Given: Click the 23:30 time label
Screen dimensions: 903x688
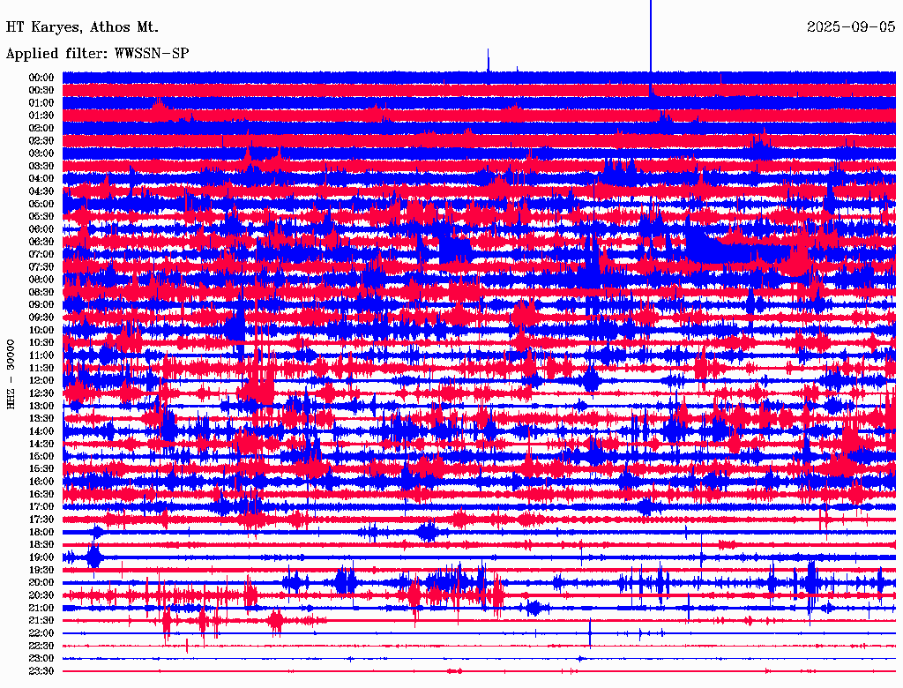Looking at the screenshot, I should click(x=41, y=671).
